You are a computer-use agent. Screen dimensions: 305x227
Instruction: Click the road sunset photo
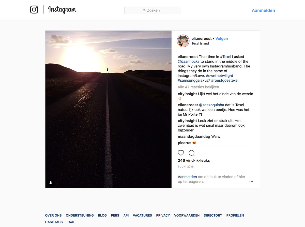(108, 109)
